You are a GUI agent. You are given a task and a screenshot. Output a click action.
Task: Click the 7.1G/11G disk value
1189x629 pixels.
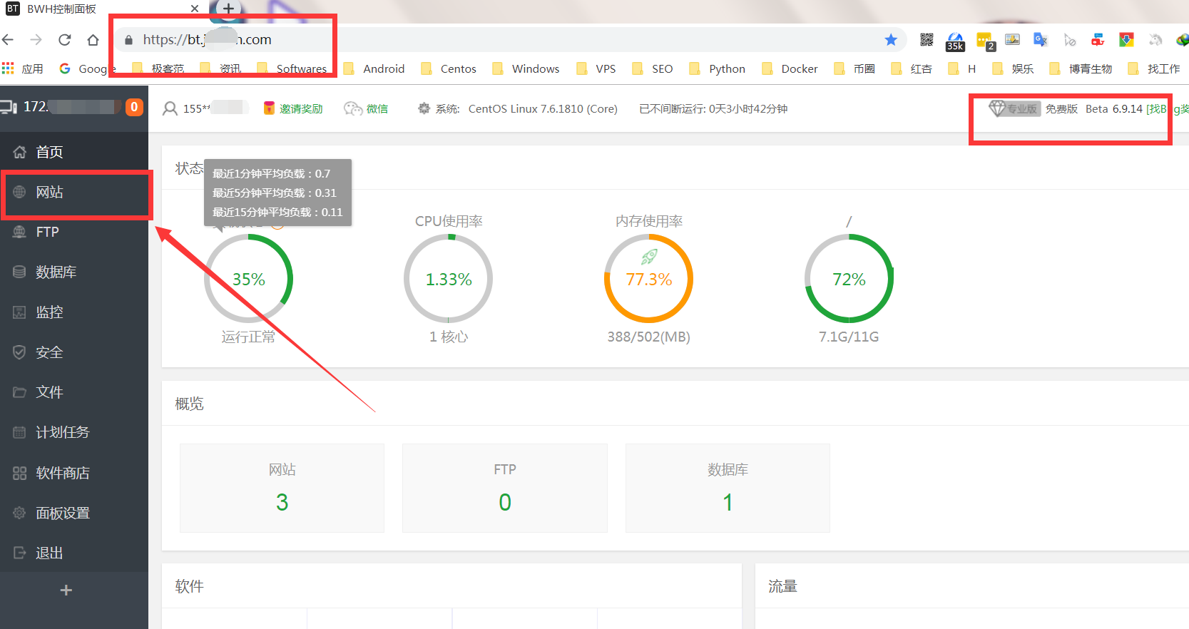849,337
